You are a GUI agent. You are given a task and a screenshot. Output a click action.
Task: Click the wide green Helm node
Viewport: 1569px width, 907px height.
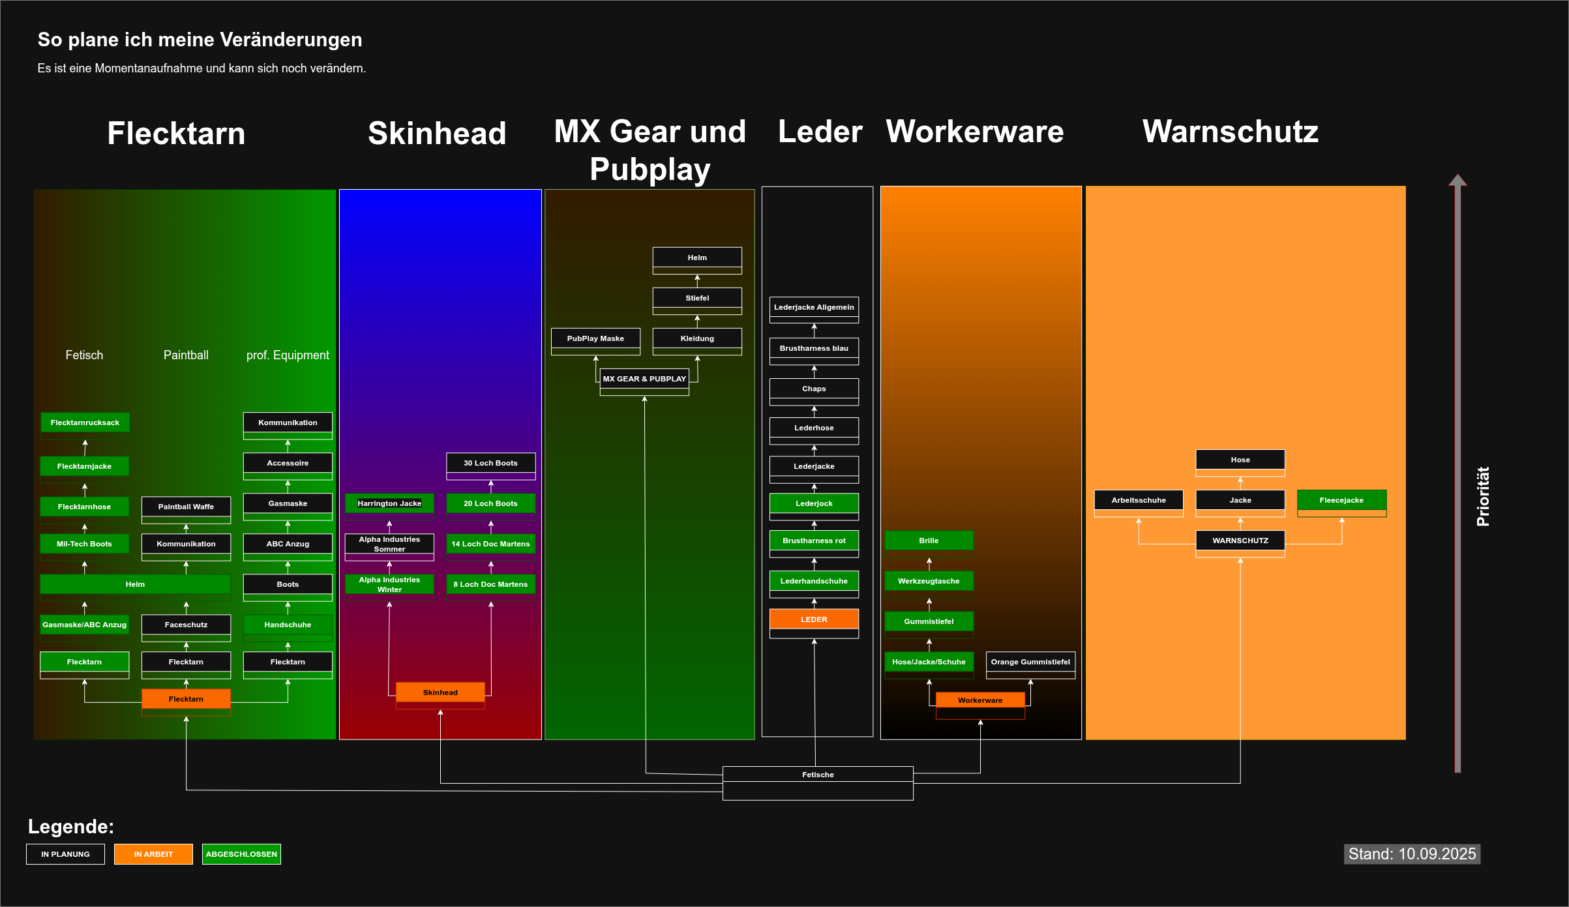click(x=135, y=584)
